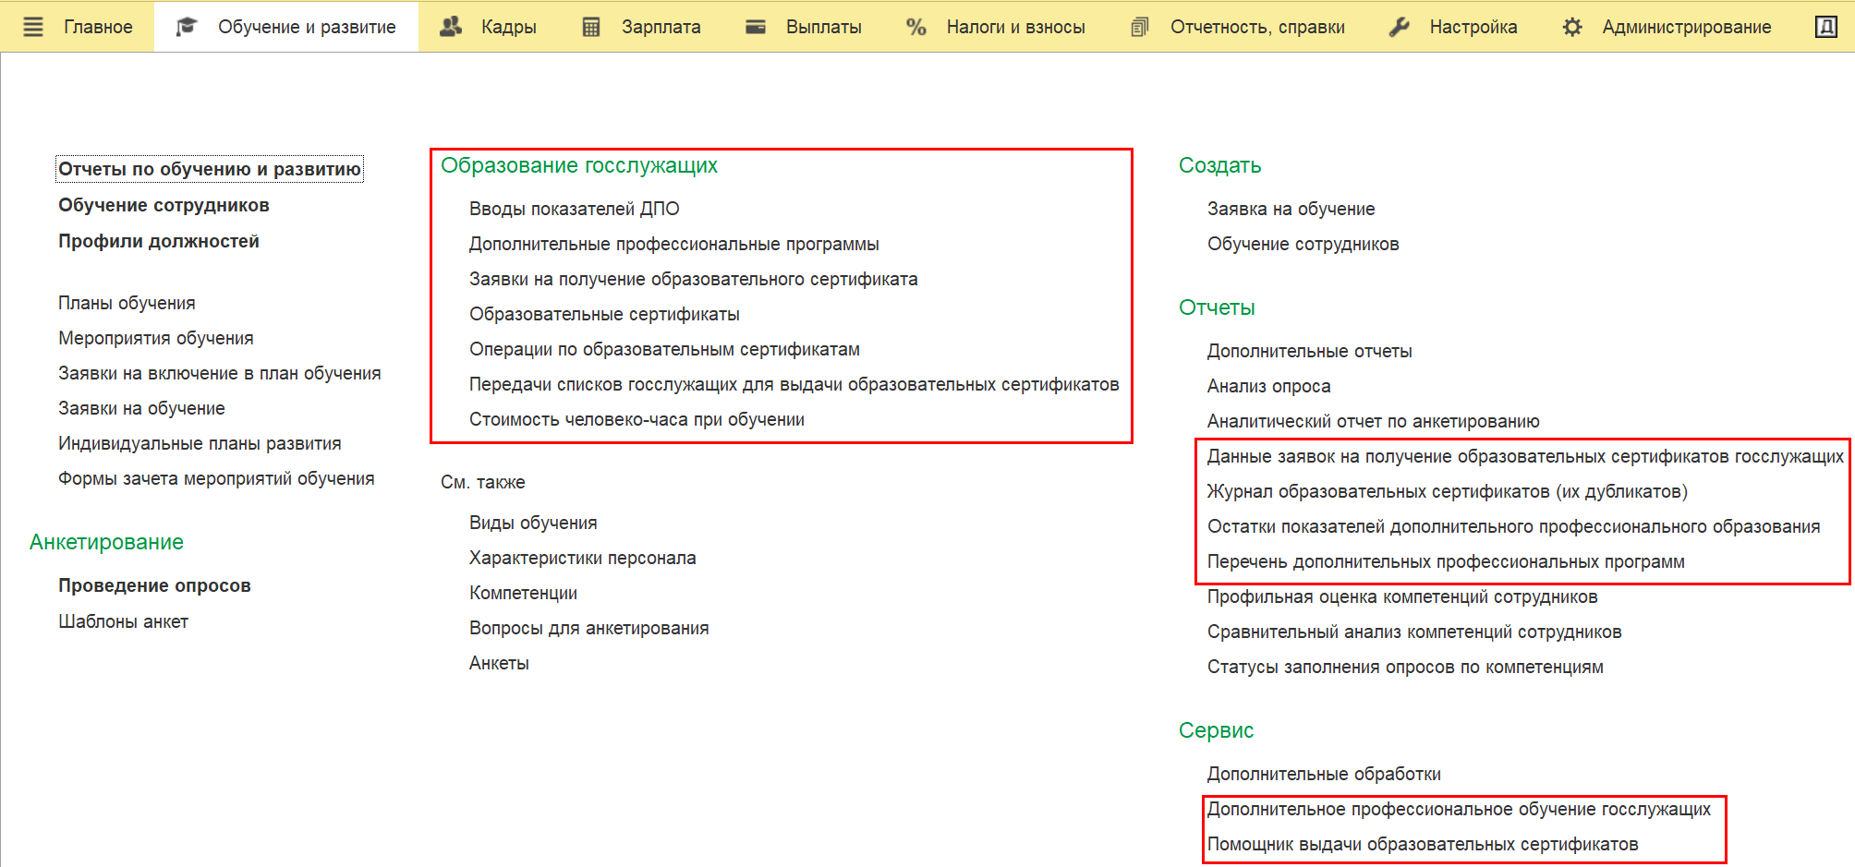Open Дополнительные обработки
The height and width of the screenshot is (867, 1855).
click(1324, 774)
